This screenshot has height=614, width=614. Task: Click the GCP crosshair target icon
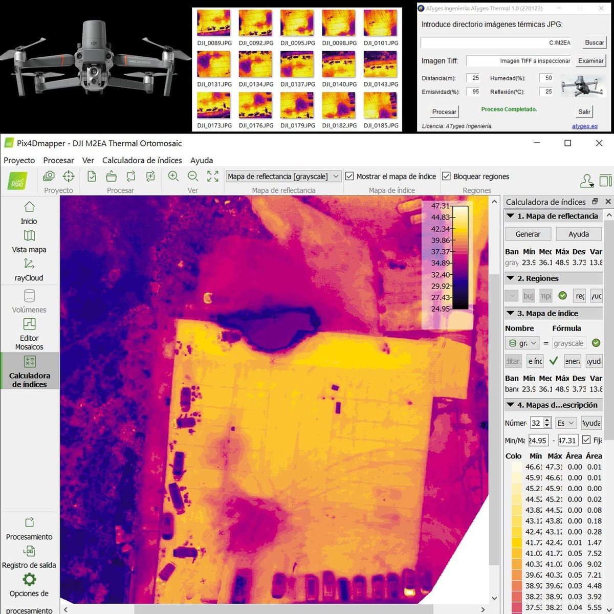pos(68,177)
